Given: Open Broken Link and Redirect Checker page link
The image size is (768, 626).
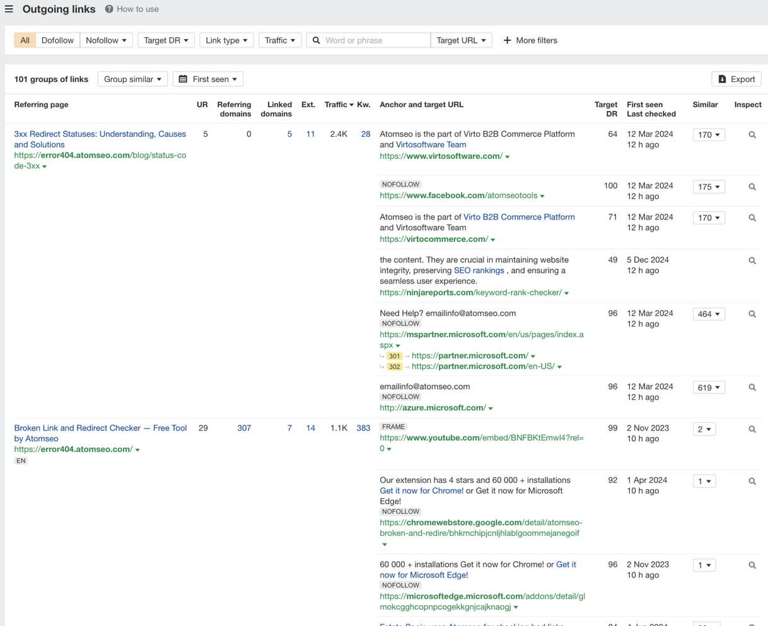Looking at the screenshot, I should click(x=100, y=433).
